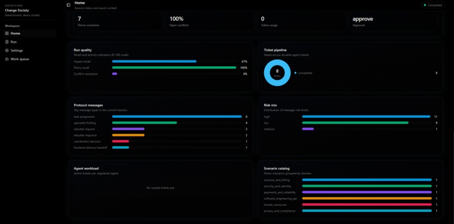The image size is (454, 224).
Task: Open the Settings workspace item
Action: (30, 51)
